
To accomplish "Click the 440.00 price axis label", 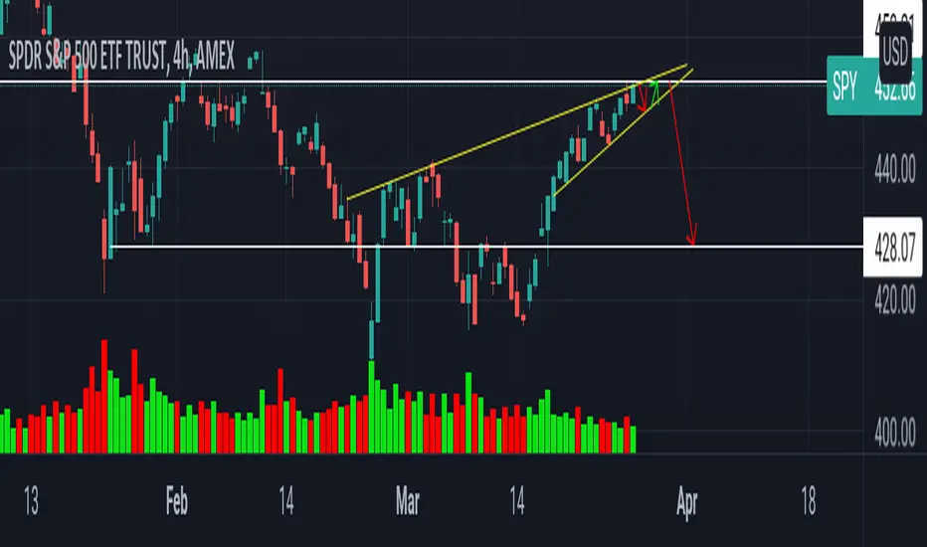I will (x=895, y=168).
